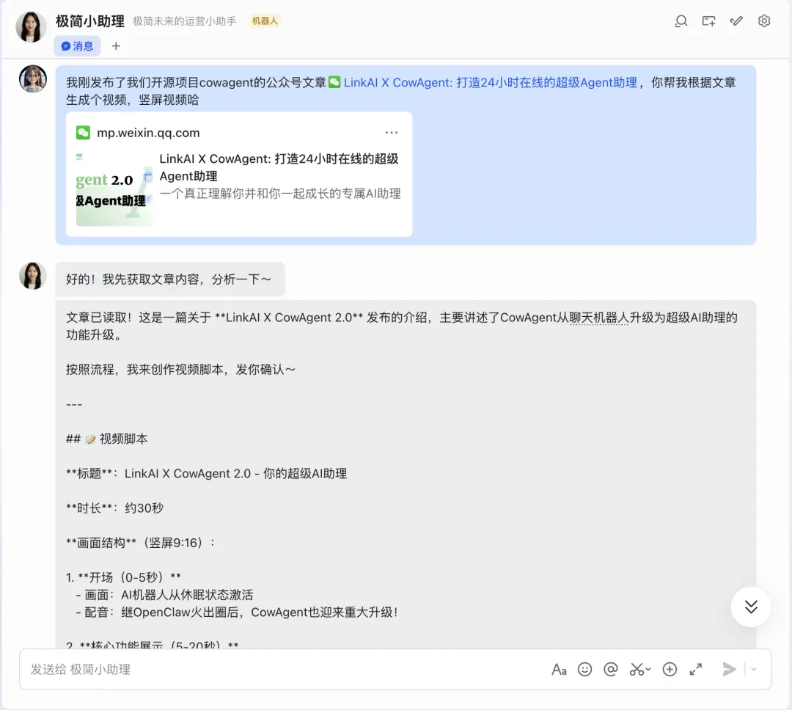Click the circled plus attachment icon
Image resolution: width=792 pixels, height=710 pixels.
tap(670, 669)
